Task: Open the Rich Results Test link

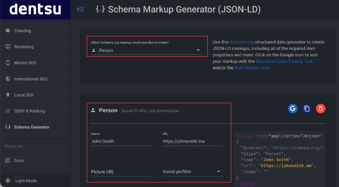Action: pyautogui.click(x=251, y=68)
